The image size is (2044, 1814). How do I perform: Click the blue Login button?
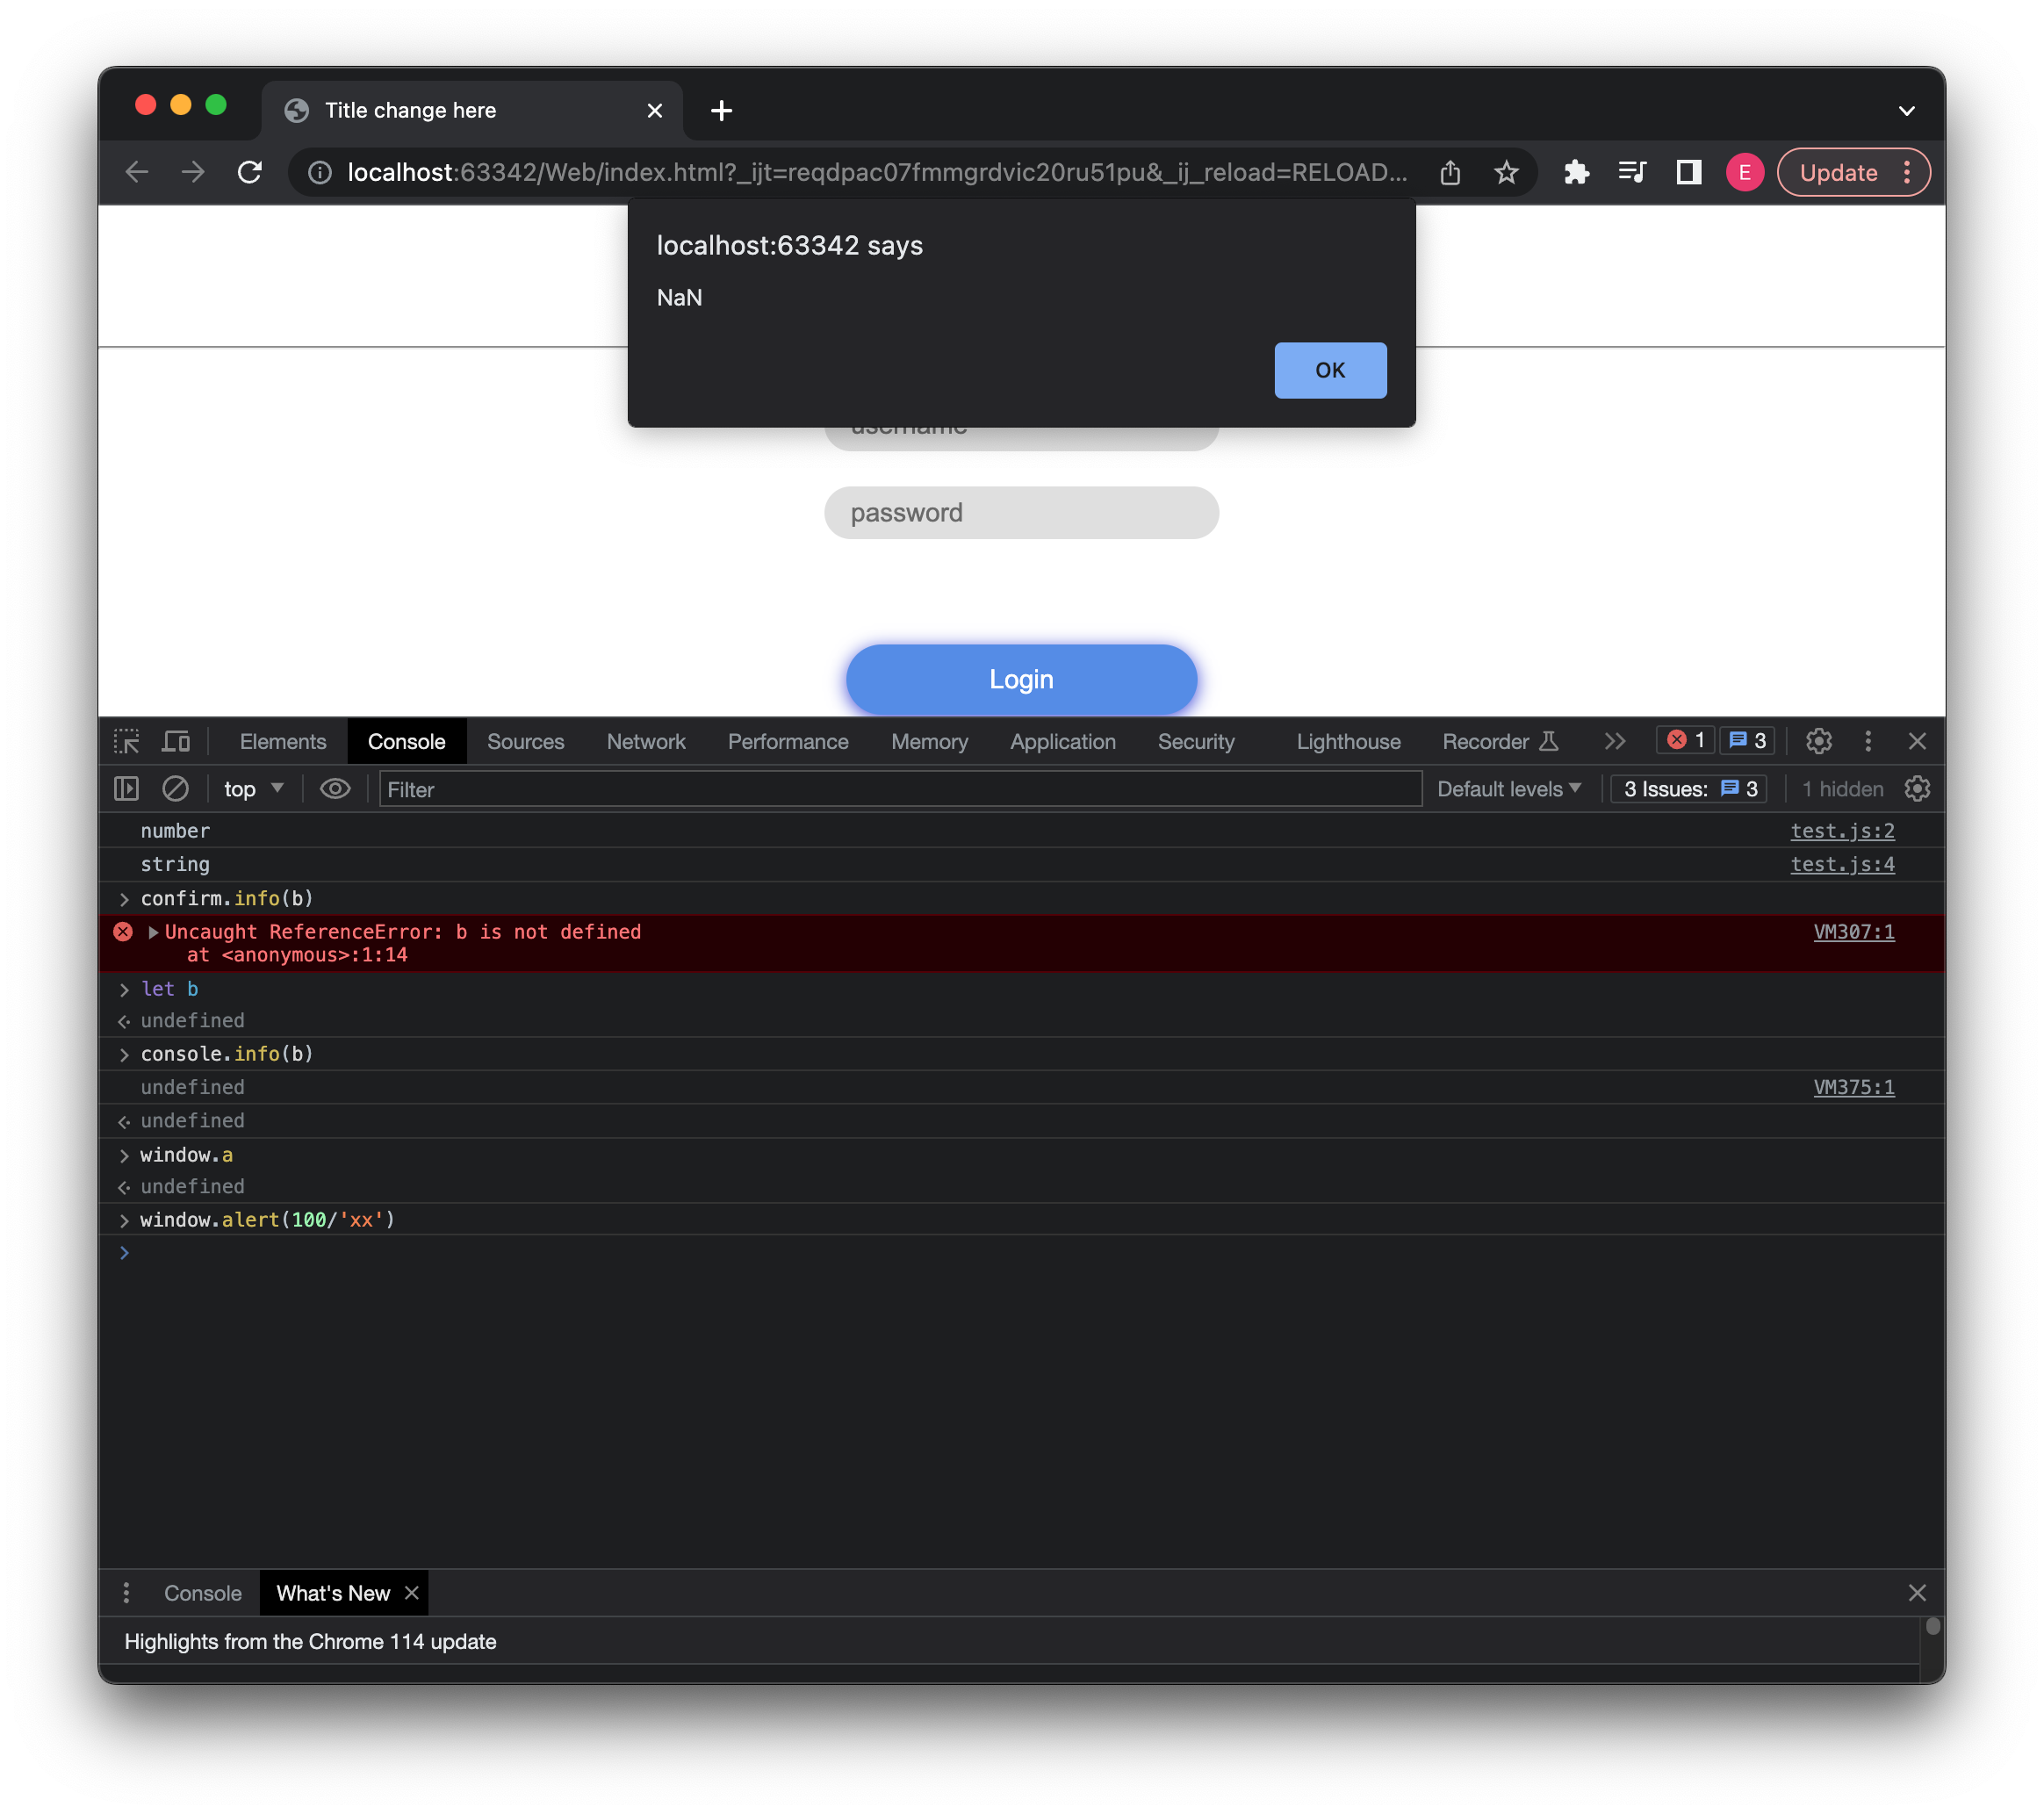(1021, 679)
